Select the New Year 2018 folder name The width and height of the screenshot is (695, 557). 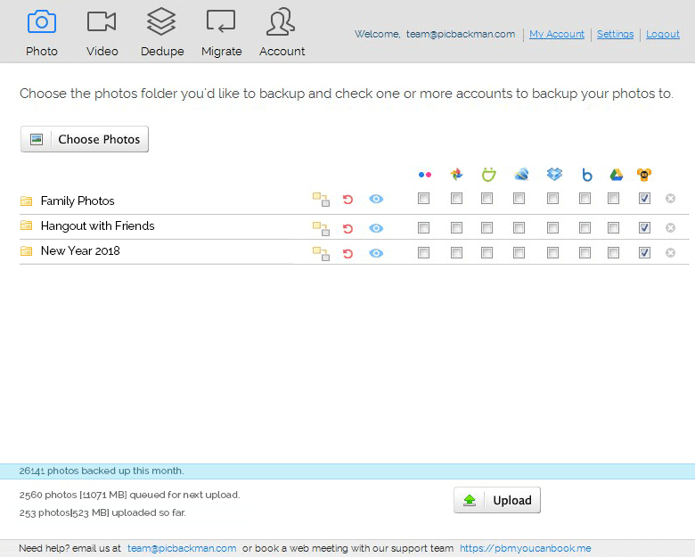click(80, 250)
